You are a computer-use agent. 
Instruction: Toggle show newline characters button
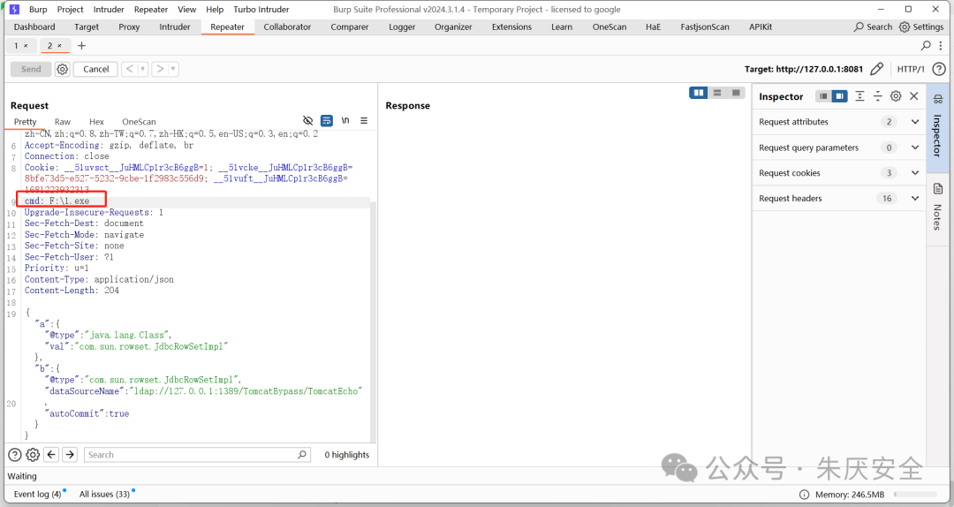[x=345, y=120]
